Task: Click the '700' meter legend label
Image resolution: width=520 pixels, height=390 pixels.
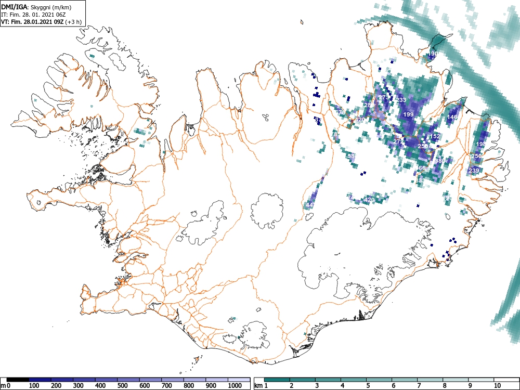Action: tap(167, 386)
